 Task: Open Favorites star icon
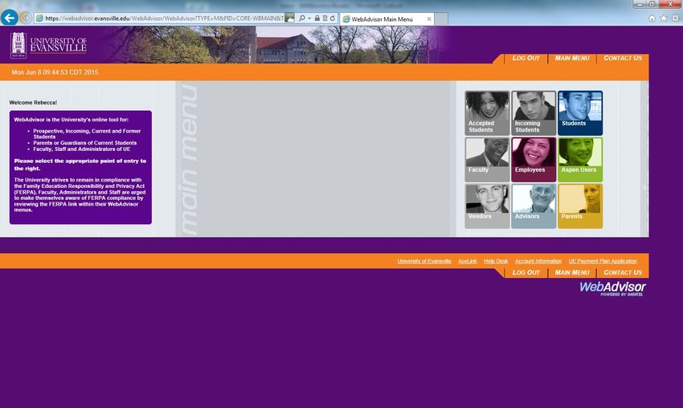coord(664,18)
